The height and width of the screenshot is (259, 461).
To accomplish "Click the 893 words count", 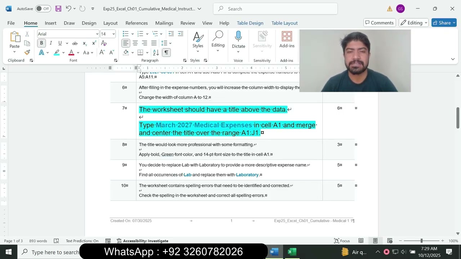I will click(38, 241).
